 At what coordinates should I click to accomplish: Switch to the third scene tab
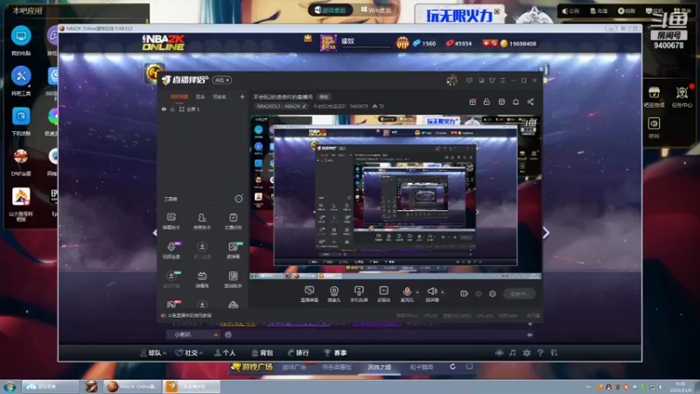click(x=220, y=96)
